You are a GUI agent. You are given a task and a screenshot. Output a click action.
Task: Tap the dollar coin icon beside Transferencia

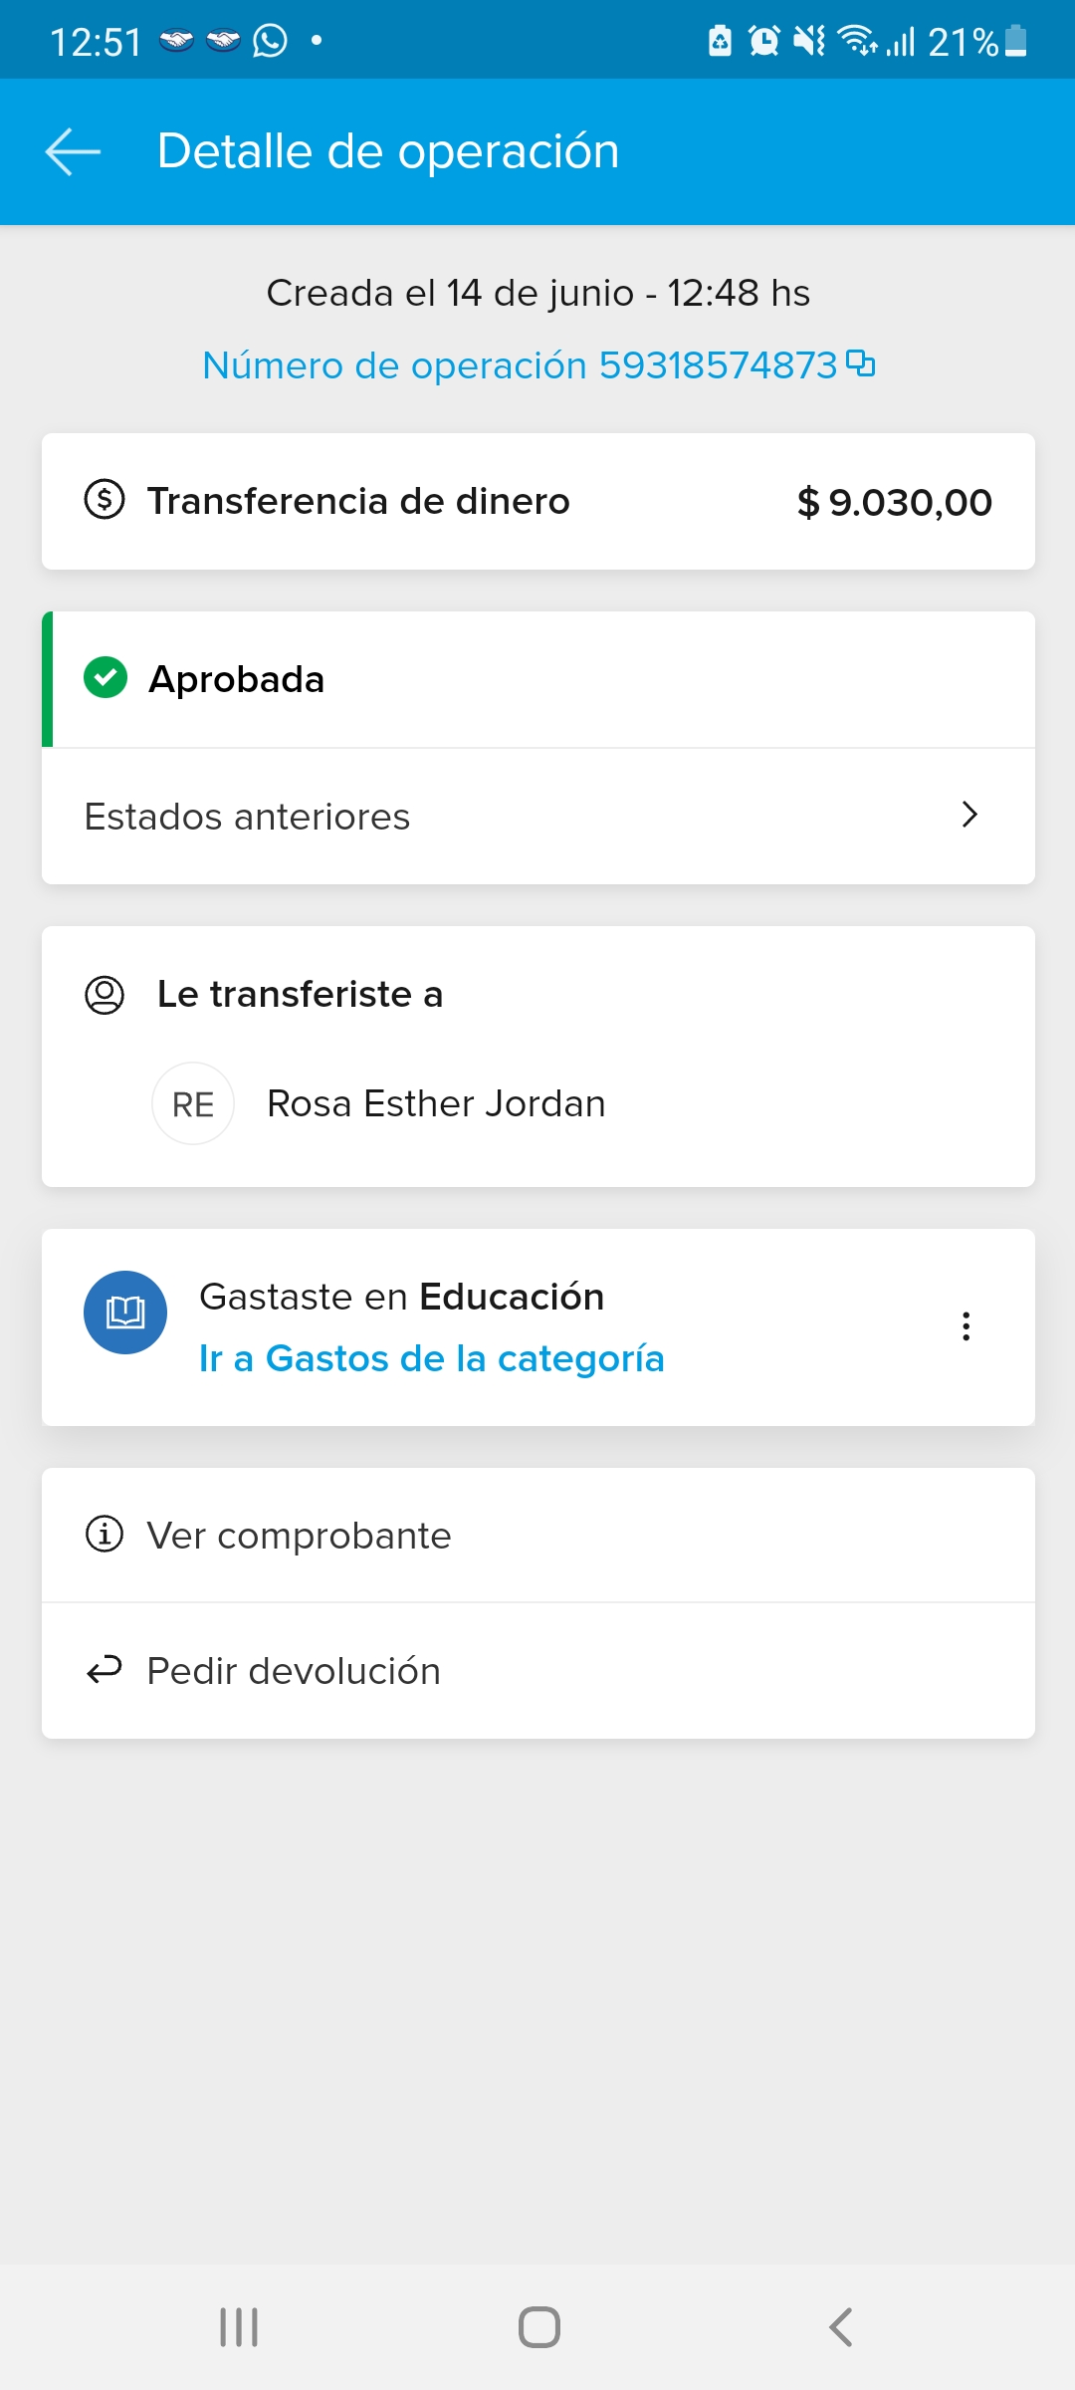(x=105, y=500)
